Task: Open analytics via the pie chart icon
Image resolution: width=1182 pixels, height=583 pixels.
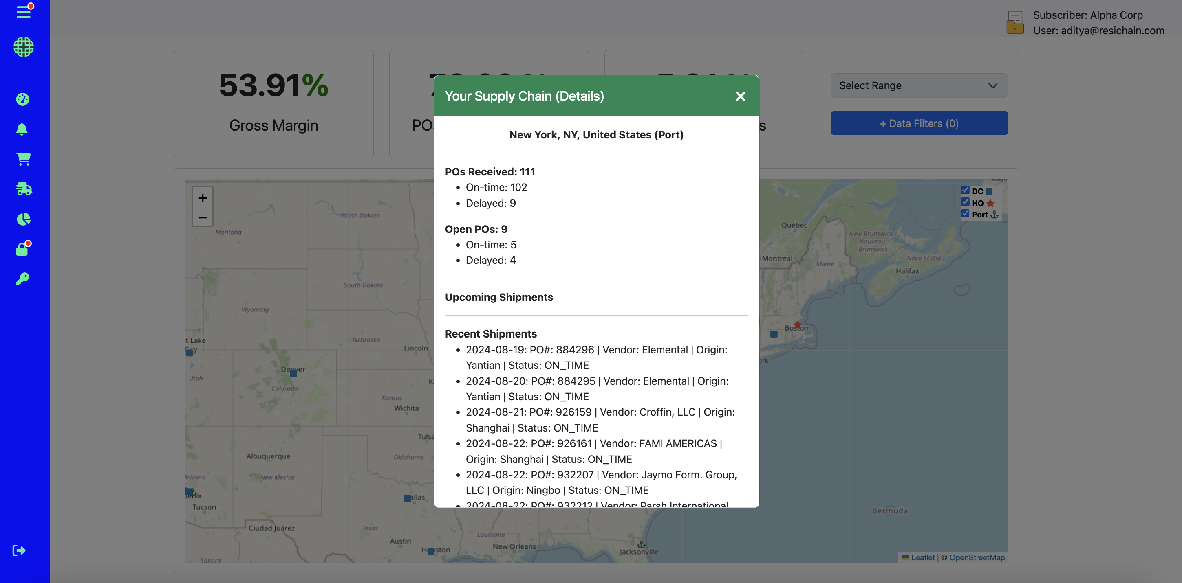Action: click(x=22, y=219)
